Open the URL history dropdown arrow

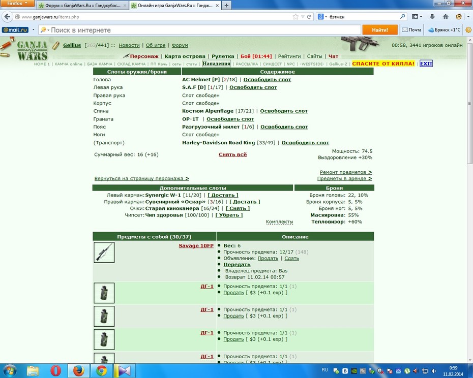pyautogui.click(x=303, y=17)
